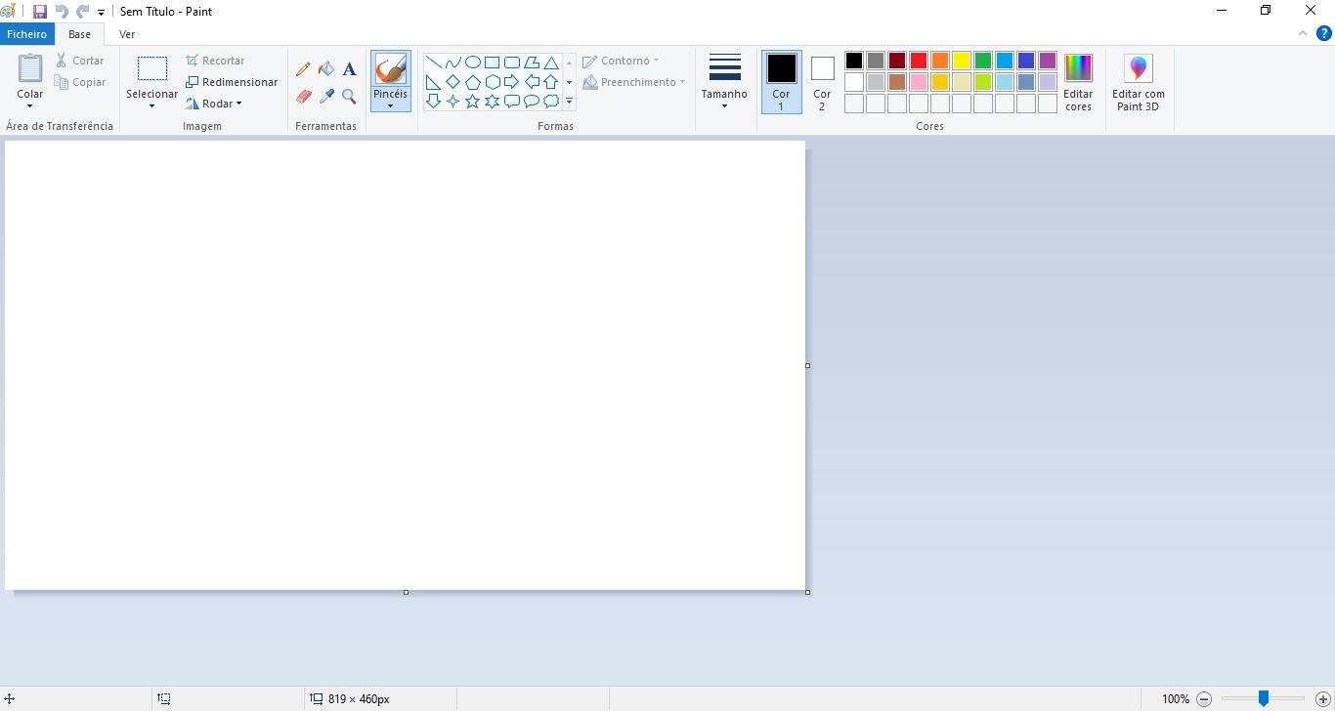The image size is (1335, 711).
Task: Switch to the Ver tab
Action: point(126,33)
